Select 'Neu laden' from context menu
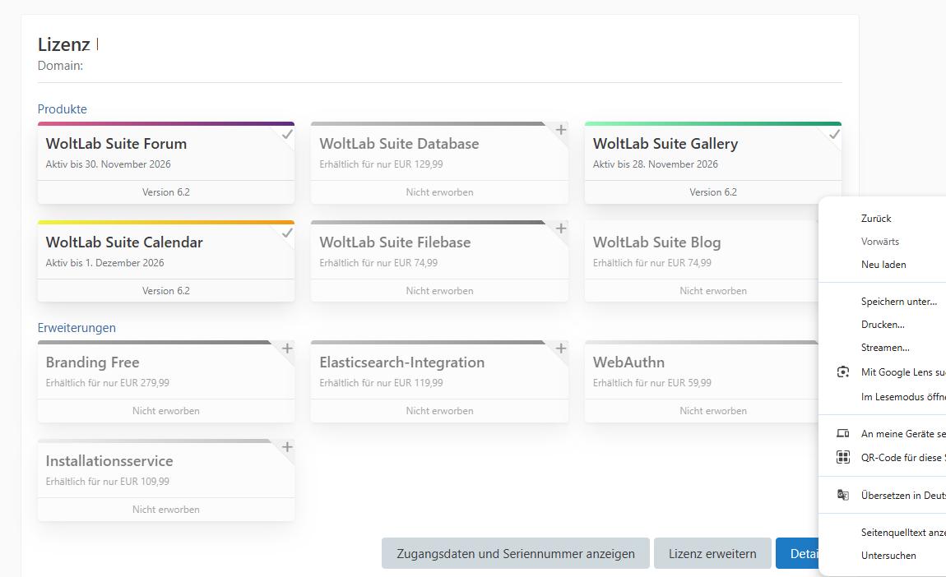This screenshot has width=946, height=577. pos(883,265)
